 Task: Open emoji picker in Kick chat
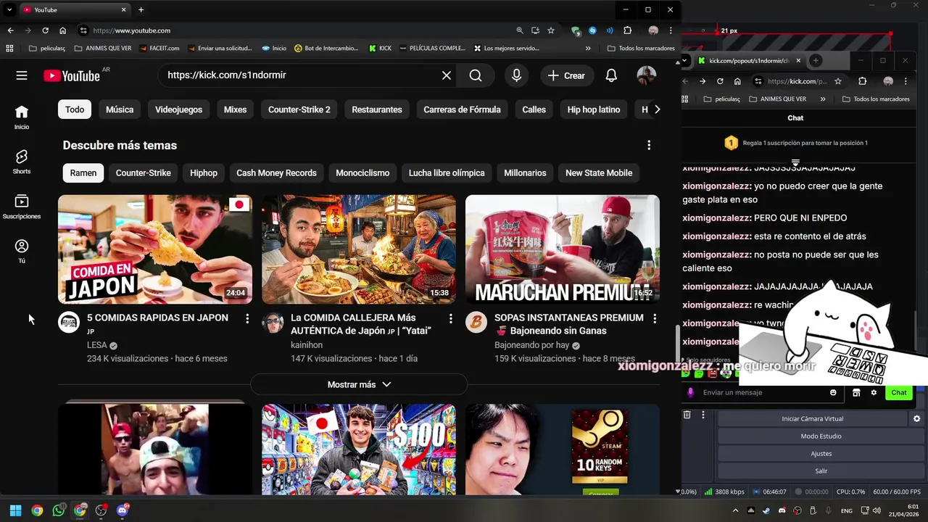pos(833,392)
